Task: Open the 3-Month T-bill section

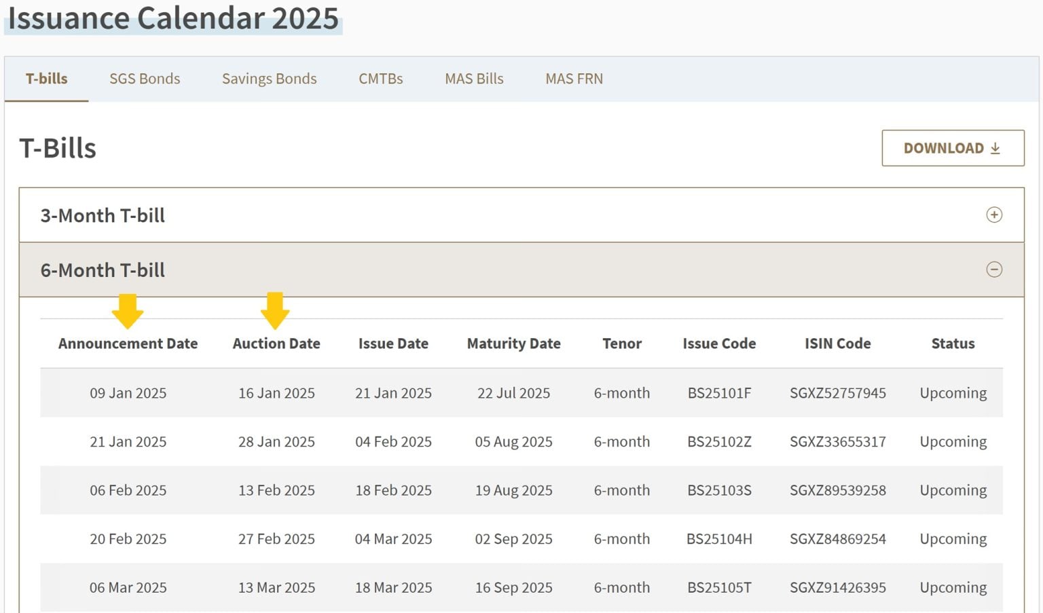Action: [102, 215]
